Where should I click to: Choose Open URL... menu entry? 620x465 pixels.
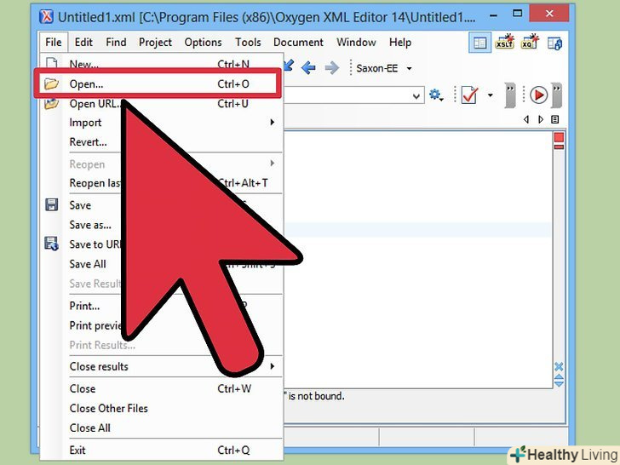161,104
